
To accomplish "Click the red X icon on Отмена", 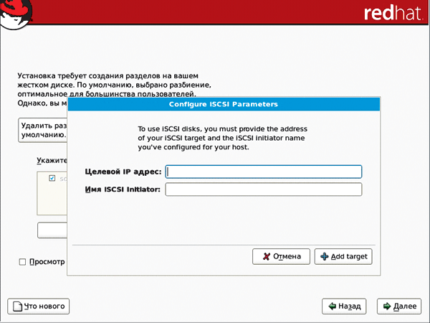I will pos(267,256).
